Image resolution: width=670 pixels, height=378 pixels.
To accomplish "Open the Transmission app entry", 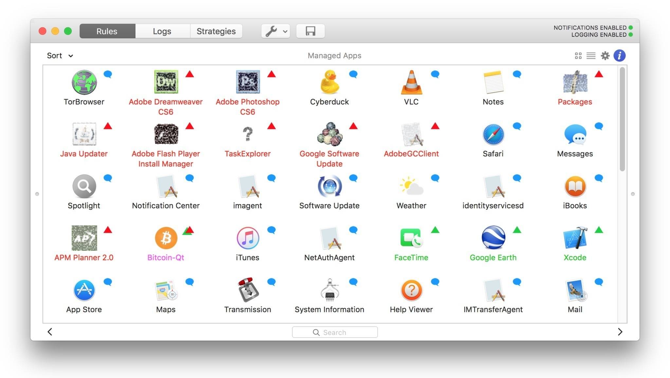I will (248, 290).
